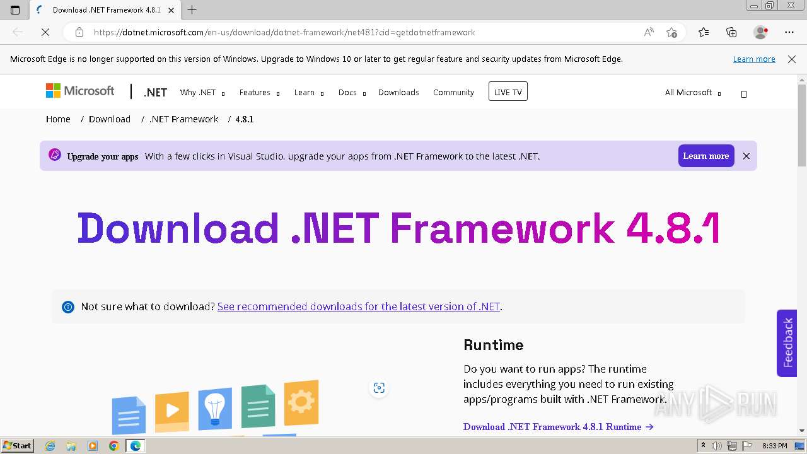Open Learn more link in Edge notification

tap(754, 59)
